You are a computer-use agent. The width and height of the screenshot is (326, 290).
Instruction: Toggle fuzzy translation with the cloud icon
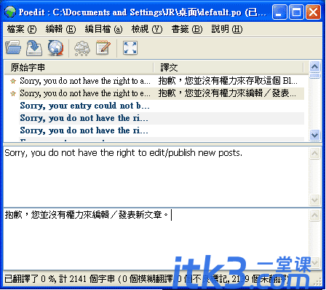click(82, 48)
